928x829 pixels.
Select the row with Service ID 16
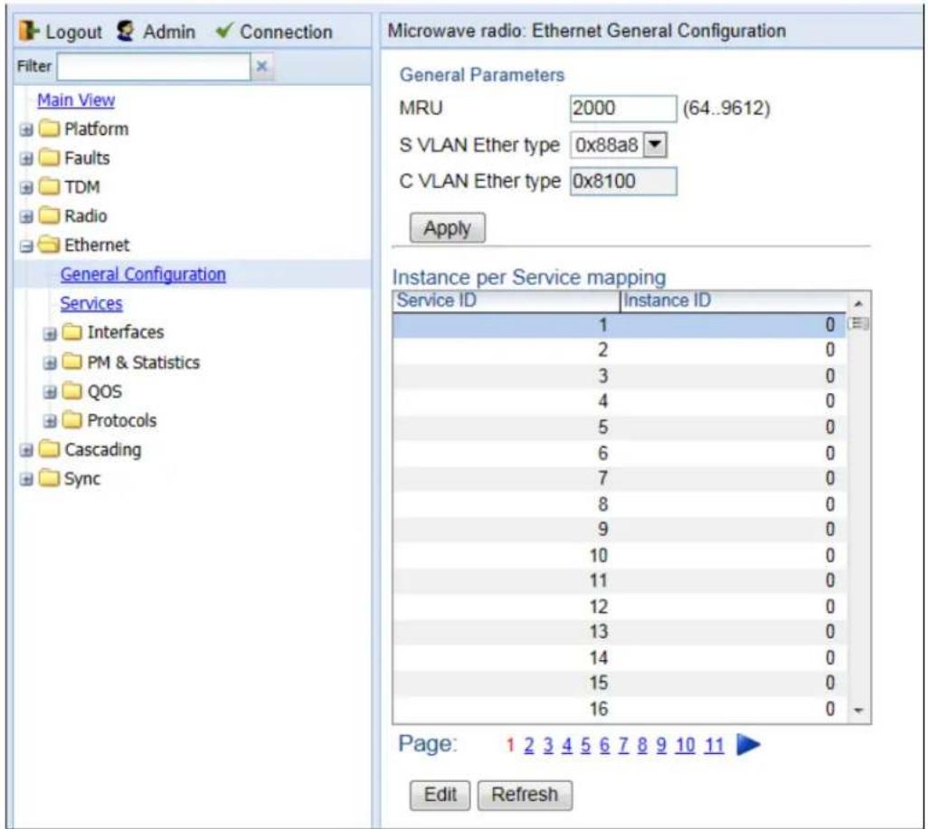pos(620,709)
